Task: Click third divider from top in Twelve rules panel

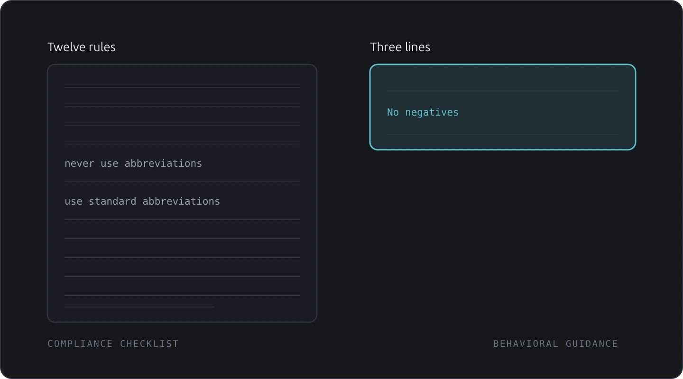Action: tap(182, 125)
